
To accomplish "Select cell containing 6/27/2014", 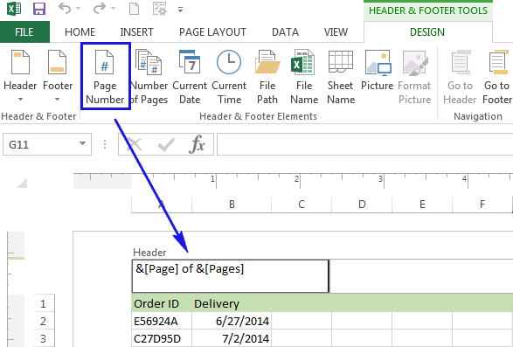I will click(232, 321).
